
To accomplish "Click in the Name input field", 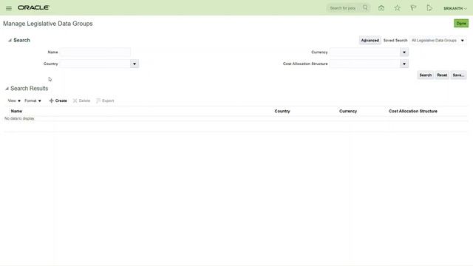I will [x=95, y=52].
